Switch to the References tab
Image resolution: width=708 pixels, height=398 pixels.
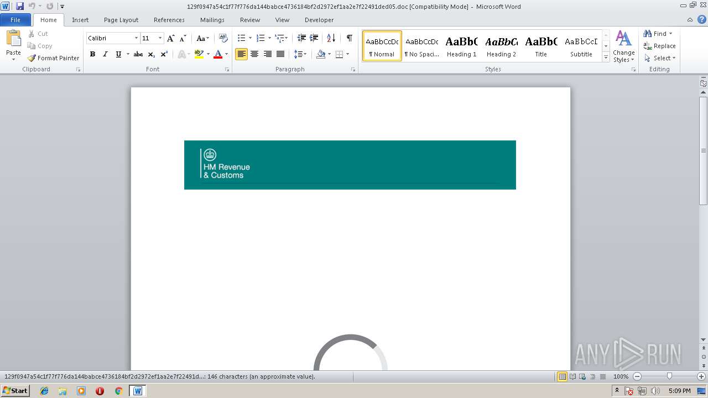(169, 20)
